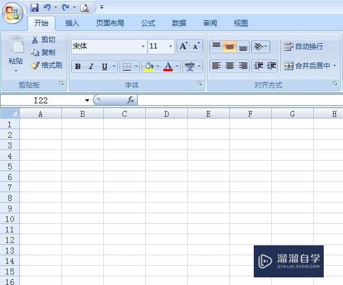The width and height of the screenshot is (343, 285).
Task: Expand the borders dropdown arrow
Action: 136,66
